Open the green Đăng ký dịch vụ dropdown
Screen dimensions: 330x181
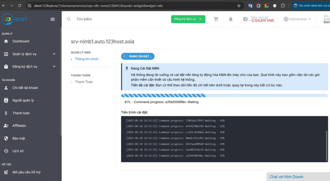tap(188, 19)
